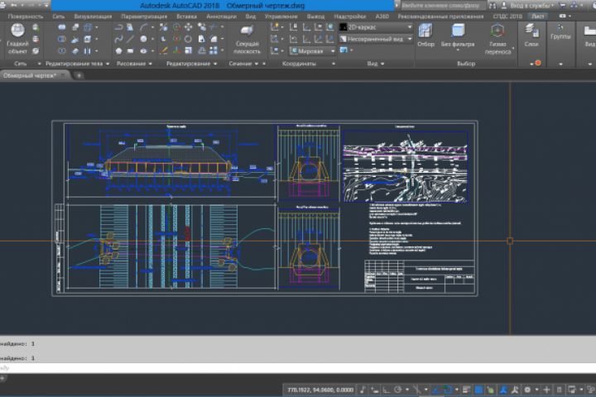This screenshot has height=397, width=596.
Task: Toggle ortho mode in status bar
Action: click(x=385, y=389)
